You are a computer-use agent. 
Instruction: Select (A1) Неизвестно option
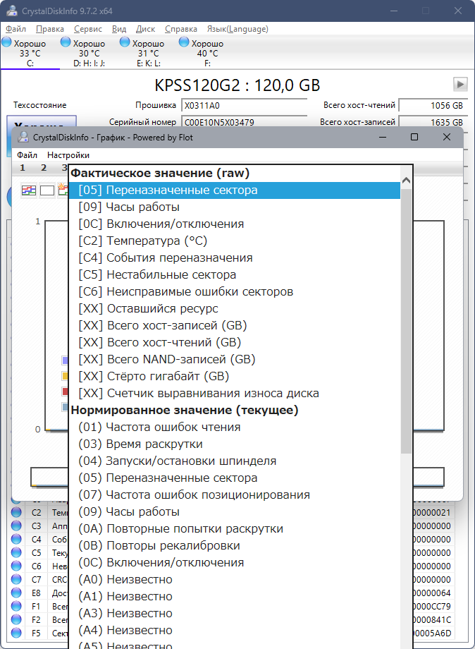(x=235, y=596)
